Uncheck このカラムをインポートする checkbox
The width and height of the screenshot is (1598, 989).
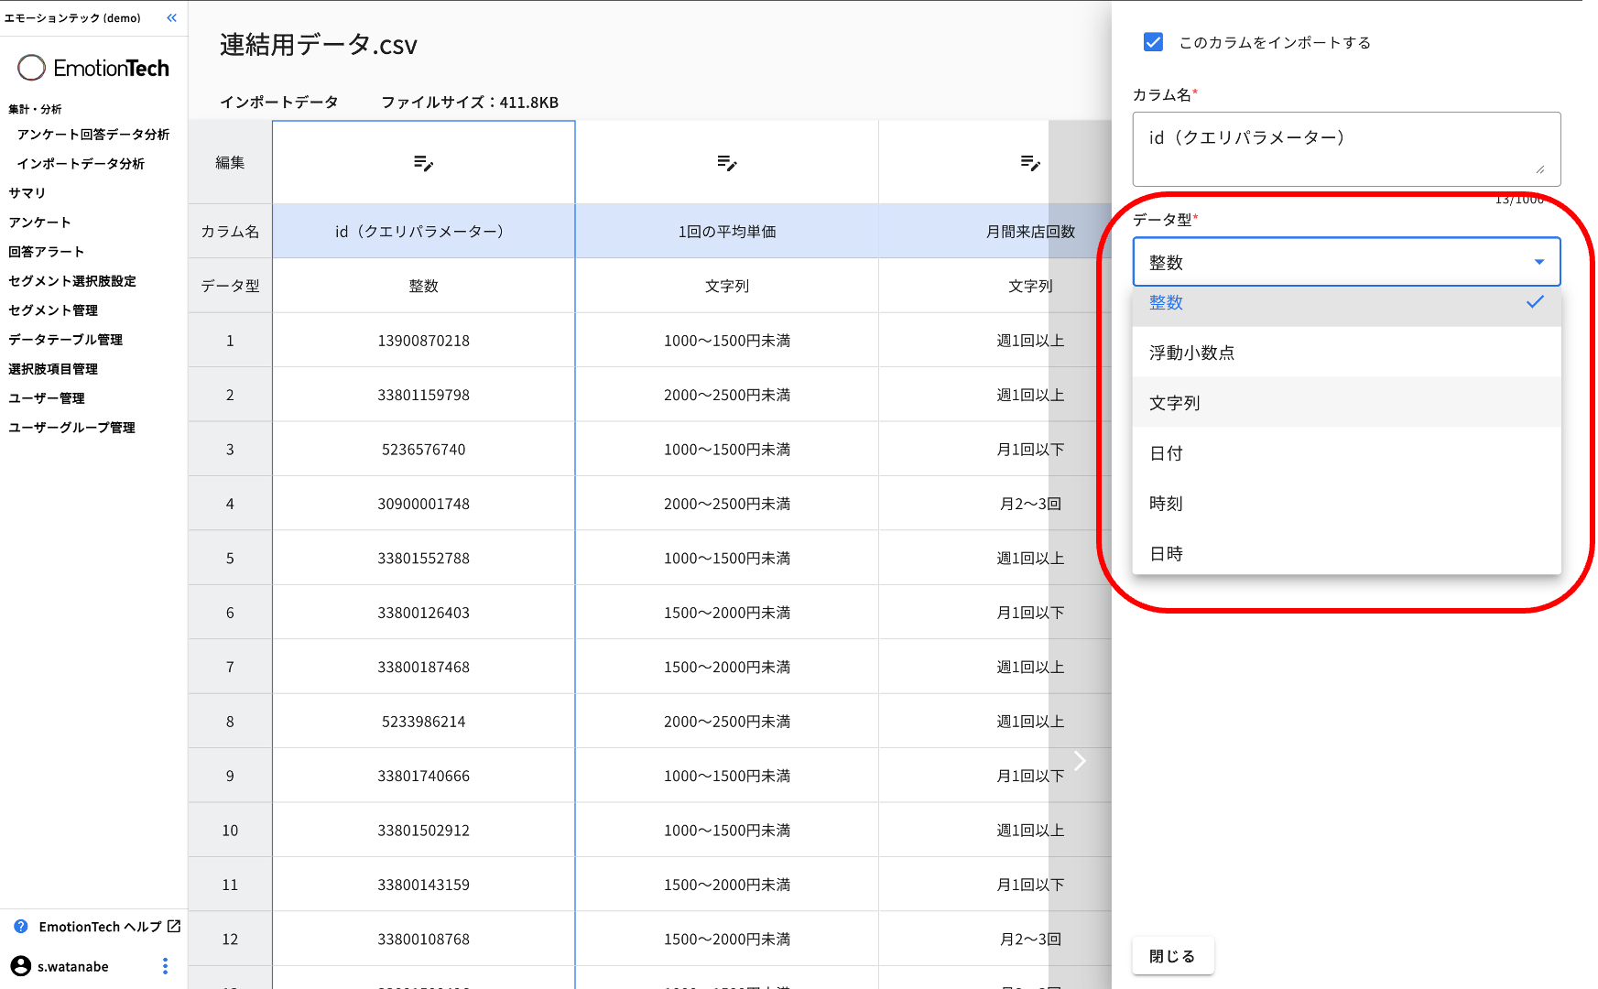tap(1153, 42)
